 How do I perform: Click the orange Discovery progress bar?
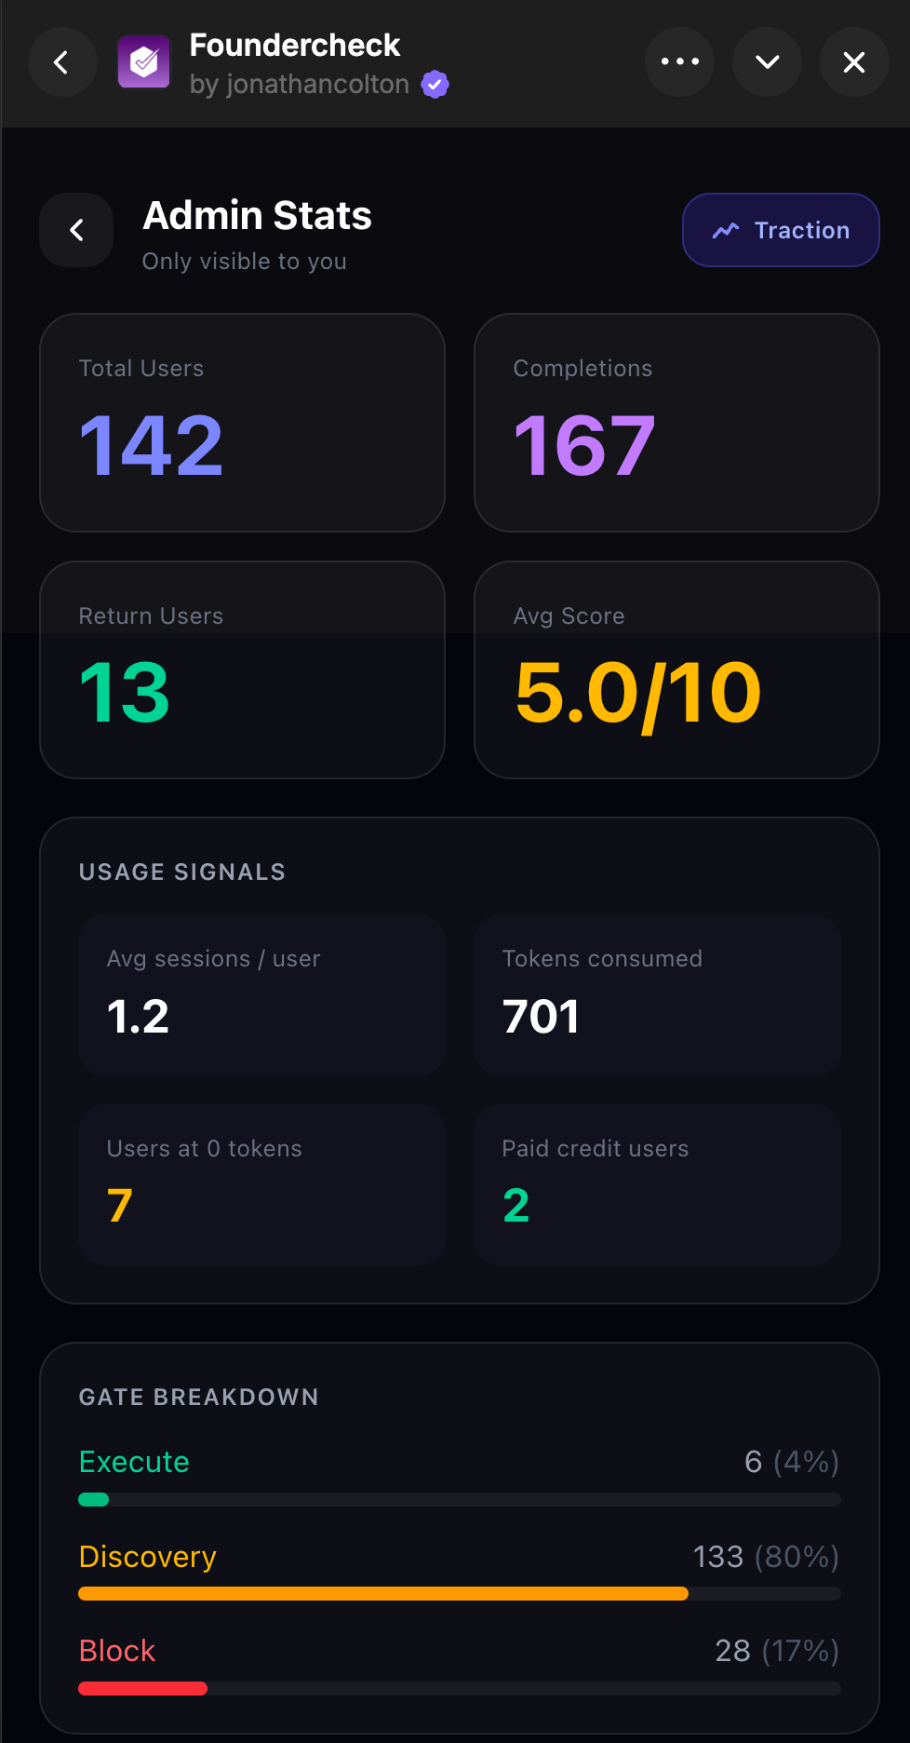[x=383, y=1594]
